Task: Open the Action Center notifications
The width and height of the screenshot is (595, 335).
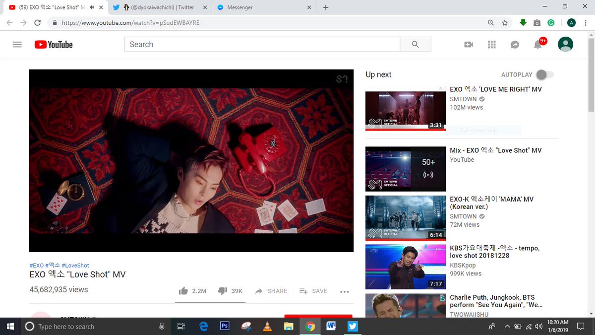Action: 581,326
